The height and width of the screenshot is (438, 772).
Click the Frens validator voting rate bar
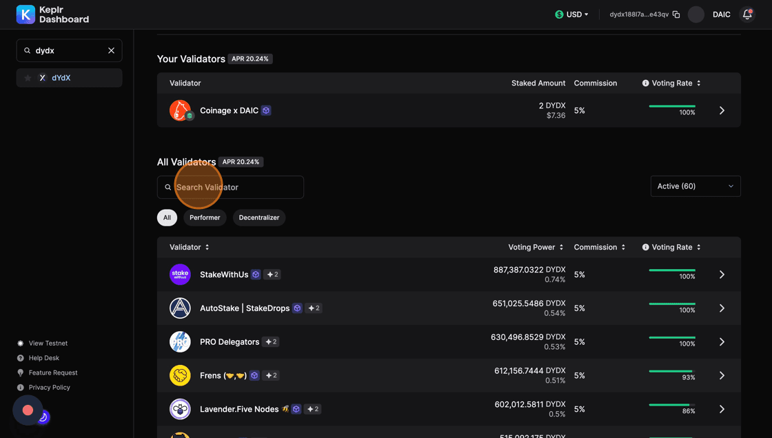click(x=672, y=371)
